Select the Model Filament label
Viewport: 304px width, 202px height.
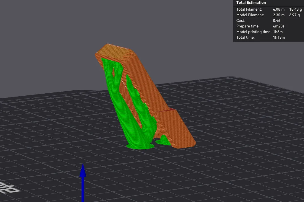tap(250, 15)
